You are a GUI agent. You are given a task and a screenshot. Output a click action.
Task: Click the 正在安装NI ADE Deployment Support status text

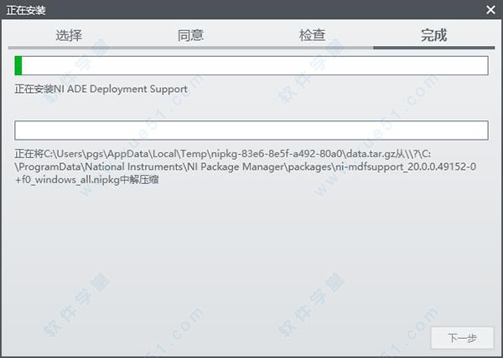[x=101, y=89]
